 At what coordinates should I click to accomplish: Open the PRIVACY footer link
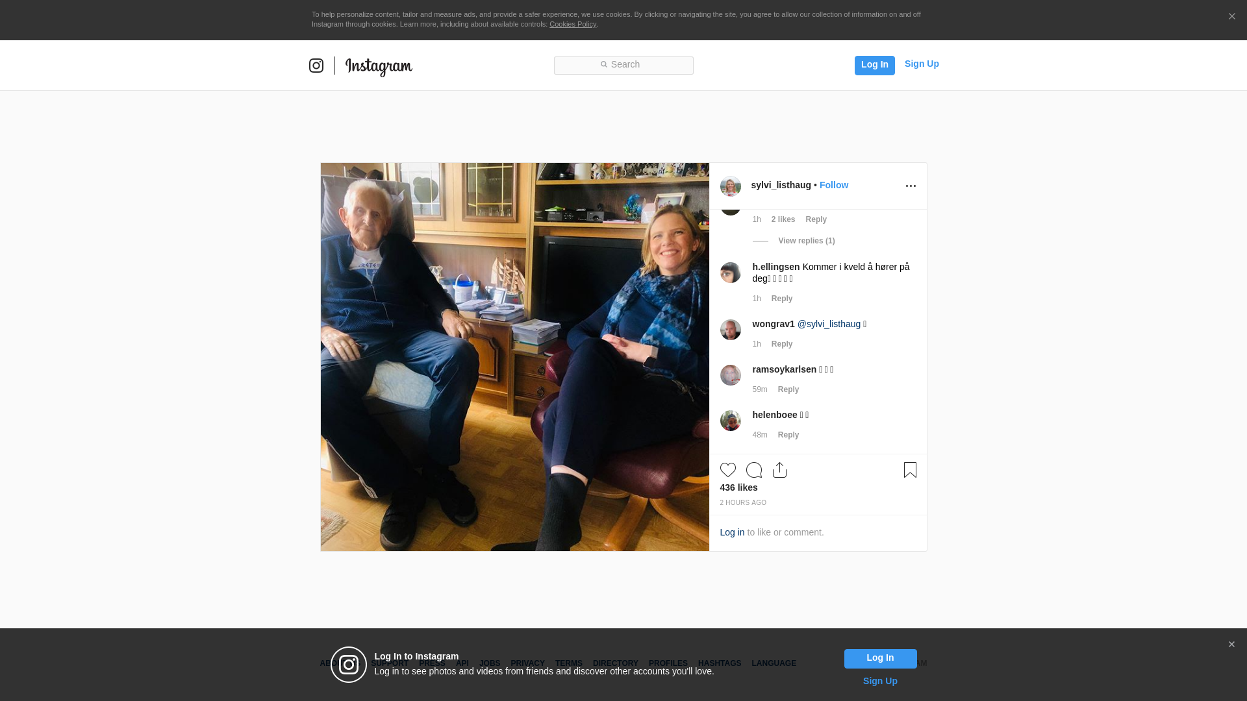[527, 663]
